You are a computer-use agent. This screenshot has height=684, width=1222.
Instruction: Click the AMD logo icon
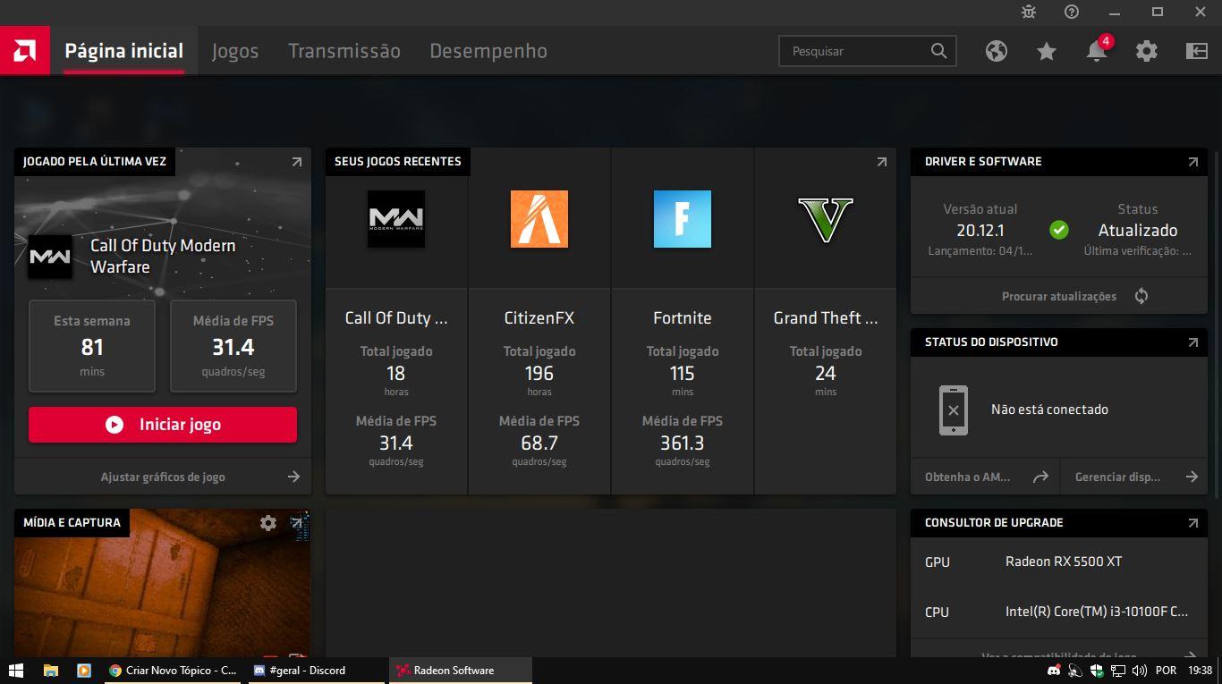click(24, 51)
